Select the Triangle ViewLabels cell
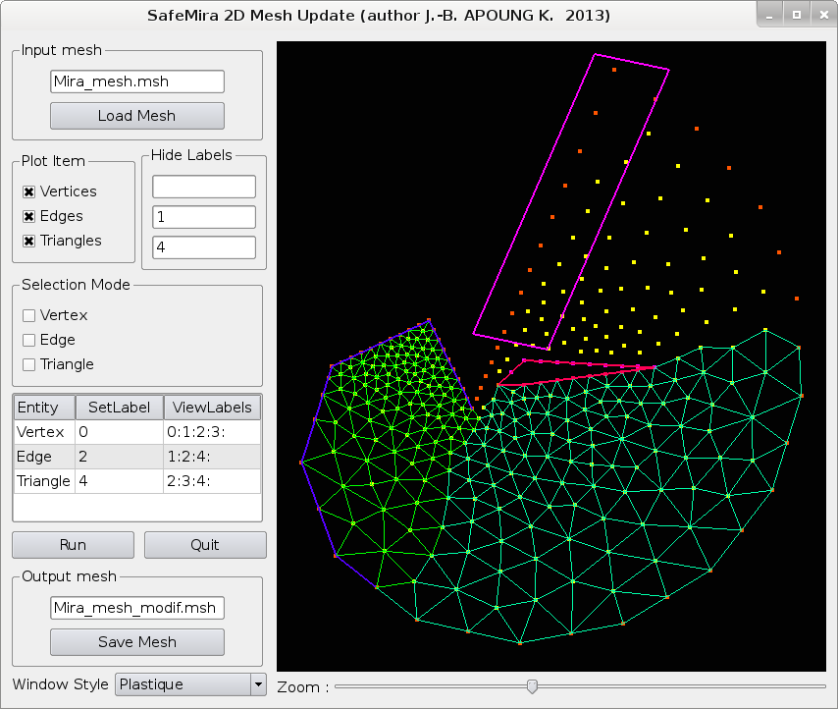838x709 pixels. (212, 481)
